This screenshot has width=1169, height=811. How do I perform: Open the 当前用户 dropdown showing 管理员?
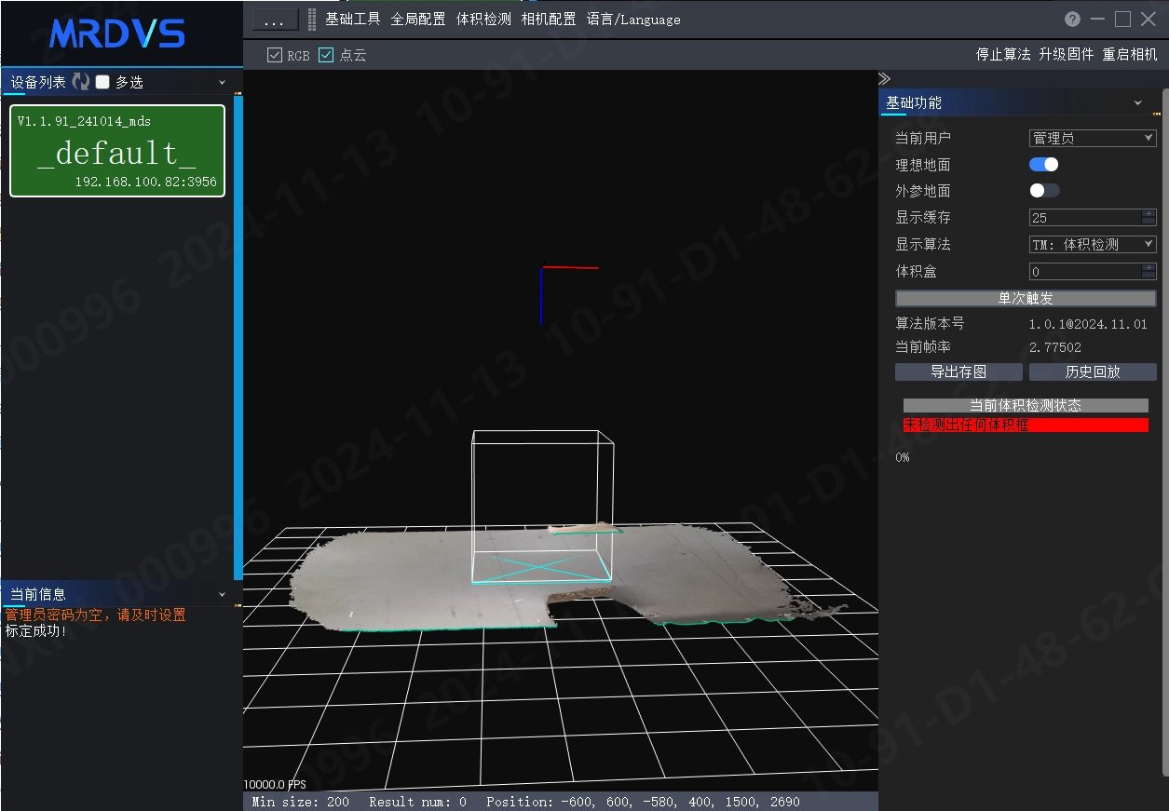(1093, 138)
